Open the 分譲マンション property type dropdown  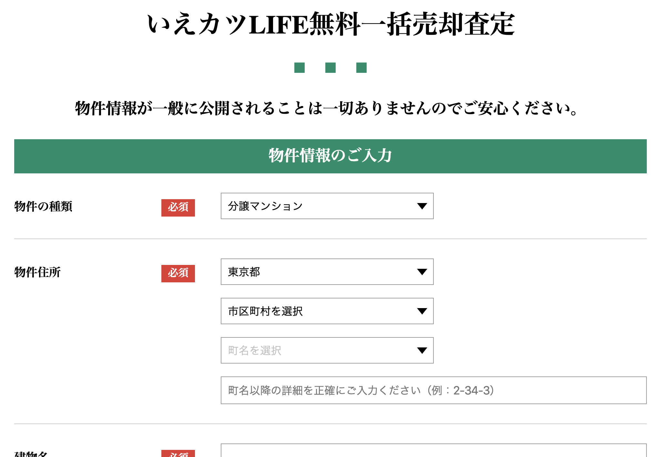point(327,206)
